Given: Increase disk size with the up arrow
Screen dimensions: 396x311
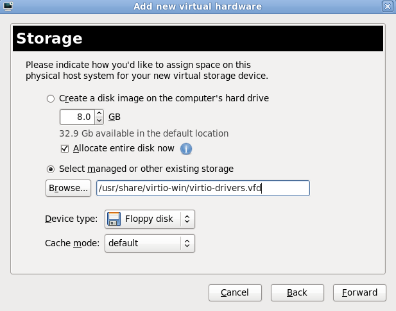Looking at the screenshot, I should coord(99,113).
